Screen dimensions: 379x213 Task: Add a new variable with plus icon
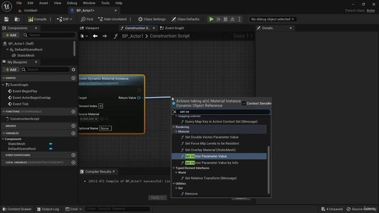point(73,133)
